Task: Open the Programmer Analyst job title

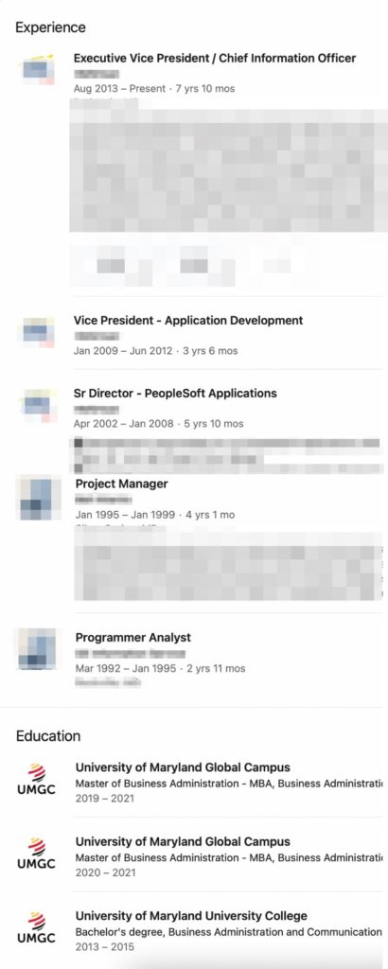Action: (x=132, y=637)
